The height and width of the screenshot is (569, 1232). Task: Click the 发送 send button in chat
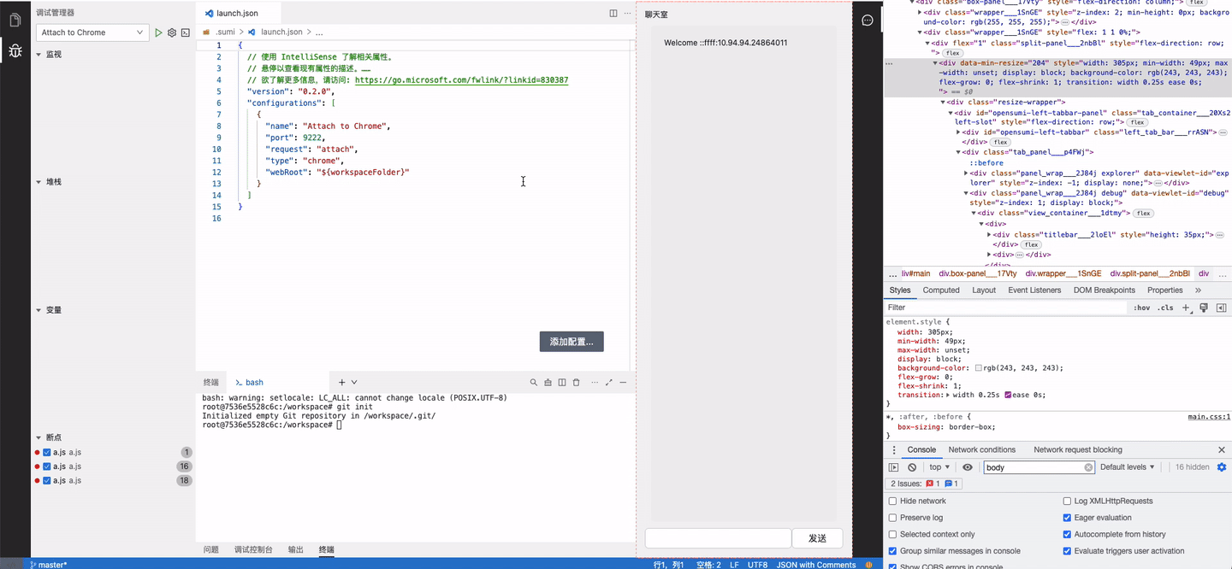[817, 538]
